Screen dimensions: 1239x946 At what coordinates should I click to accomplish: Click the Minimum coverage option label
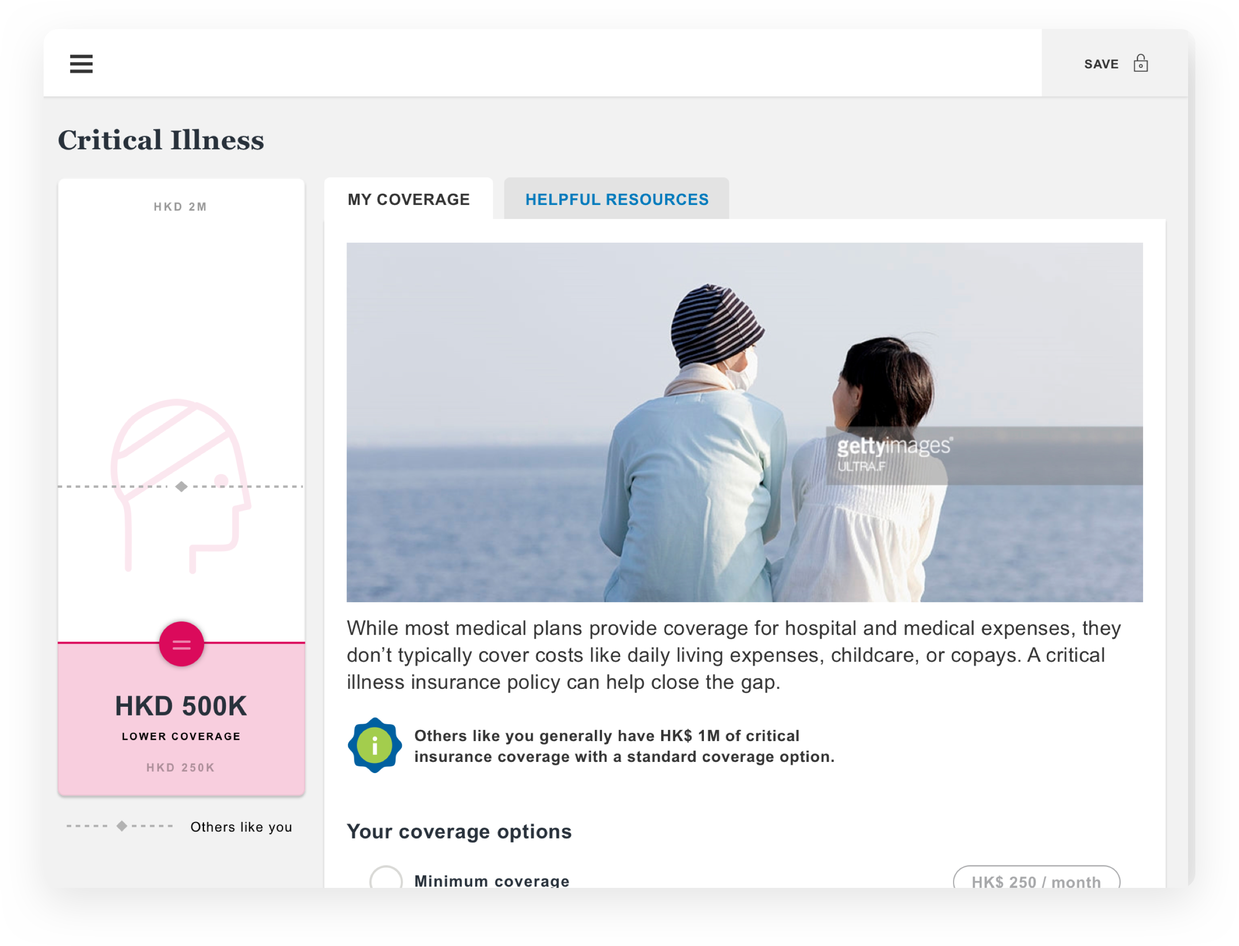(492, 880)
